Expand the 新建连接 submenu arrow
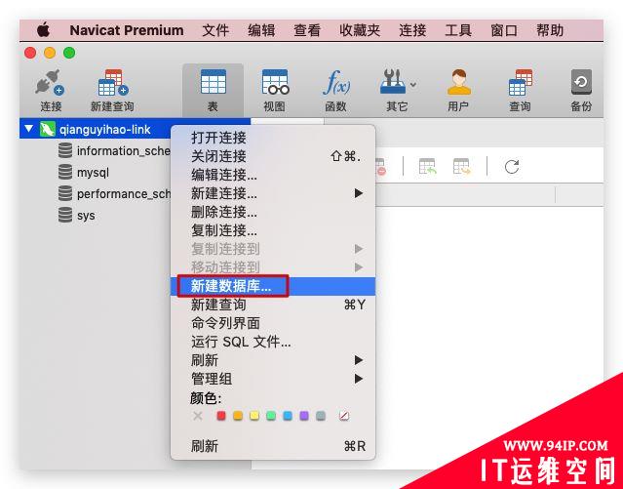This screenshot has height=489, width=623. point(359,193)
